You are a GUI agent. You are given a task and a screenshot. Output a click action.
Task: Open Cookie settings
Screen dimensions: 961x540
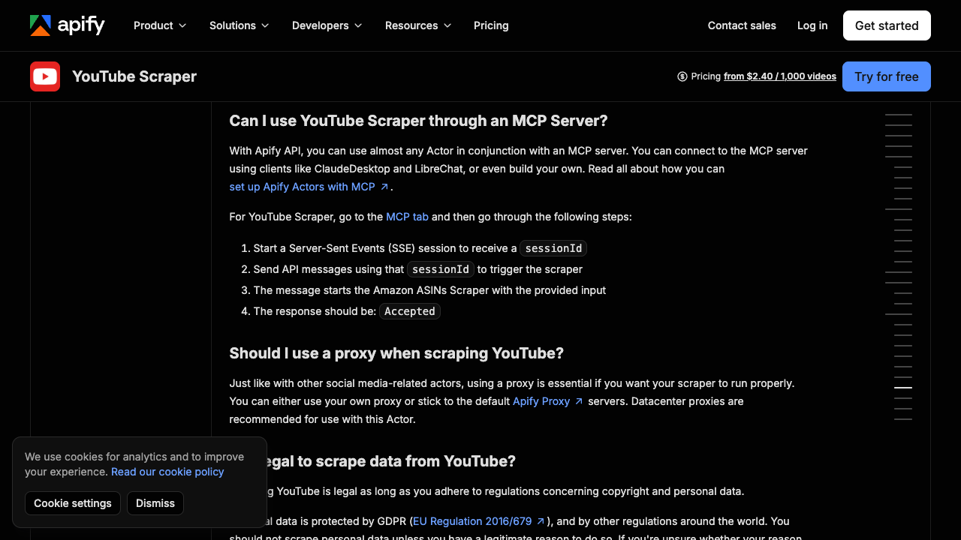coord(73,503)
